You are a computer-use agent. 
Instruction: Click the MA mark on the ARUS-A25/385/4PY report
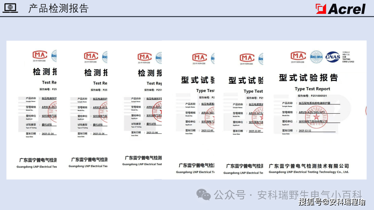click(298, 56)
